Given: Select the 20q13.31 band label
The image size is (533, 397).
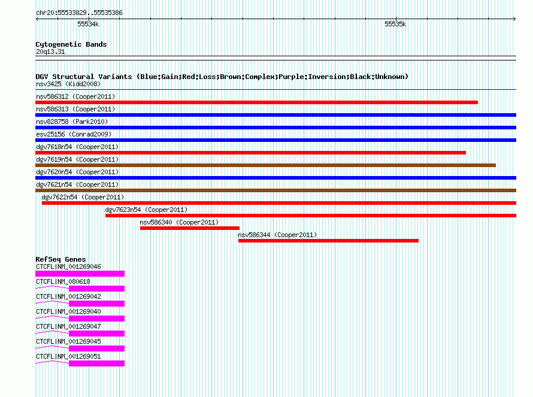Looking at the screenshot, I should tap(50, 51).
